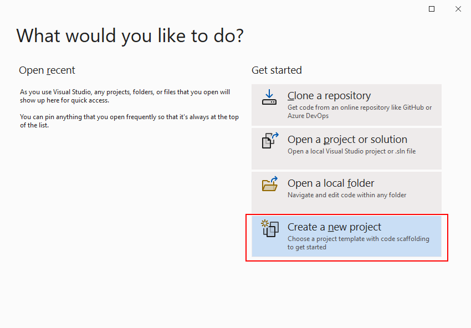Start Create a new project
This screenshot has width=471, height=328.
pos(346,236)
